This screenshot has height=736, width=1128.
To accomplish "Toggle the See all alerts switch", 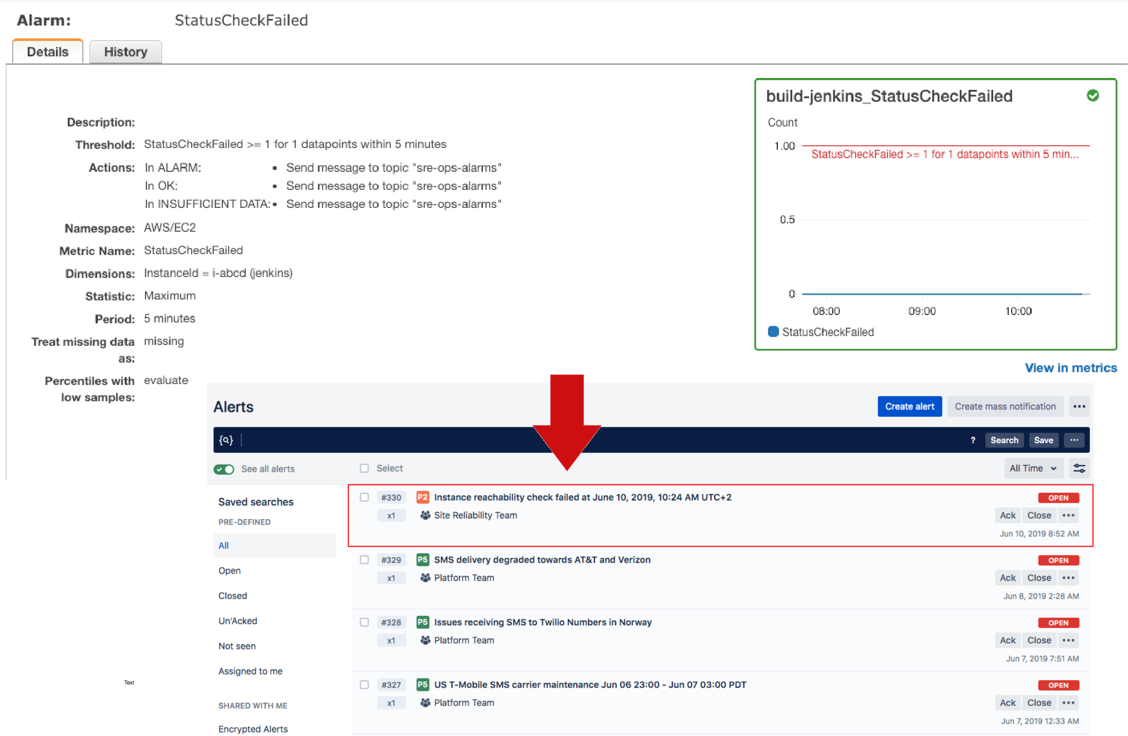I will click(224, 469).
